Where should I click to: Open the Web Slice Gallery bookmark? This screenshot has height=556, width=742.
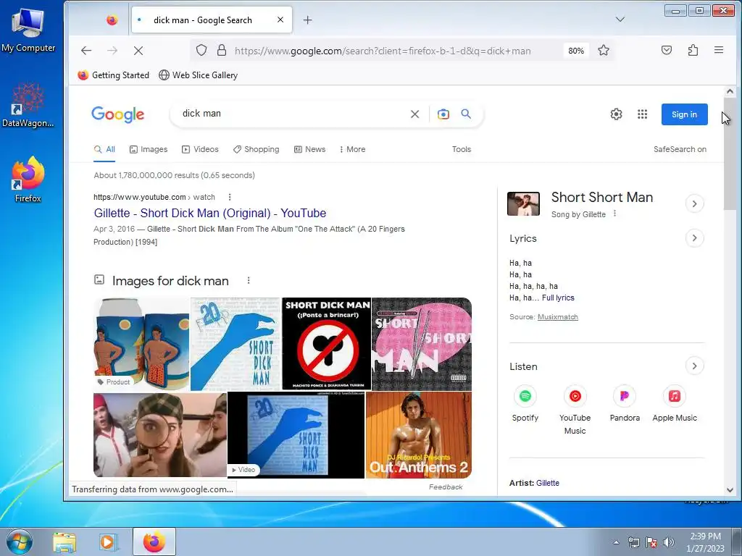[x=199, y=75]
